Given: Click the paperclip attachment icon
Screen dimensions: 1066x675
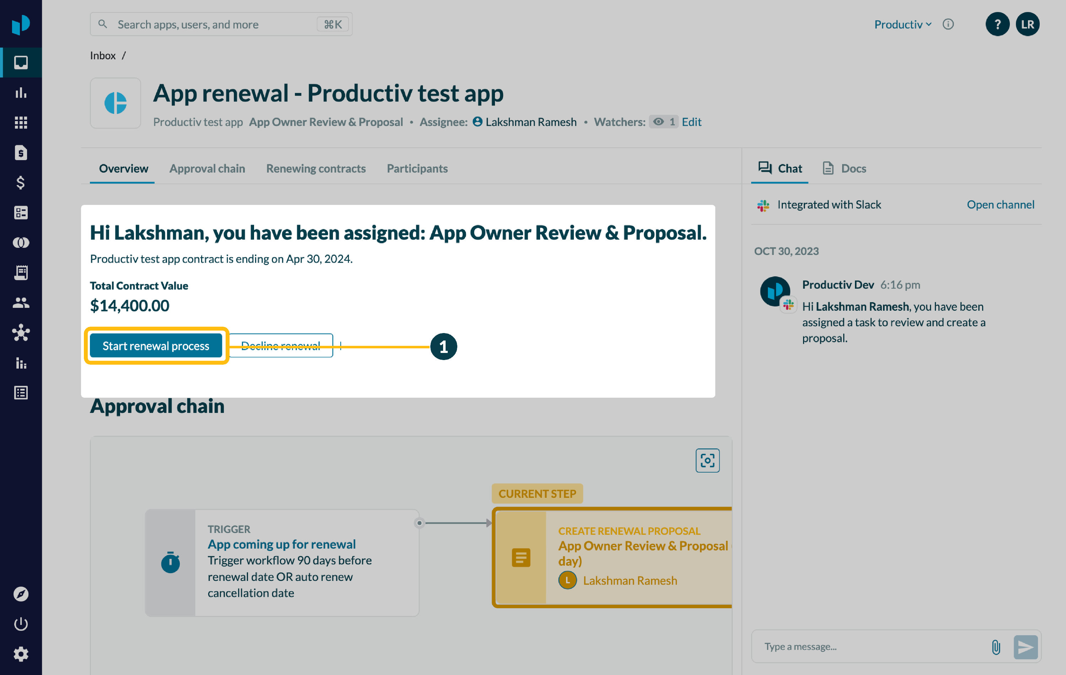Looking at the screenshot, I should [996, 647].
